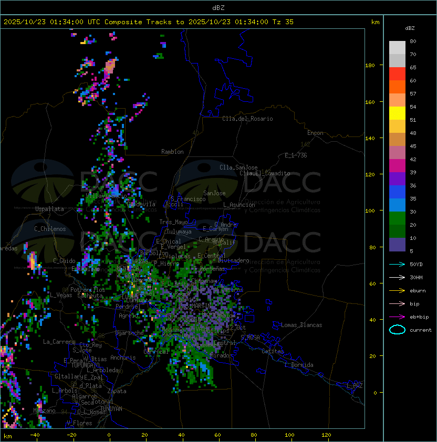Click the white 30HM arrow symbol
This screenshot has width=437, height=442.
coord(397,277)
